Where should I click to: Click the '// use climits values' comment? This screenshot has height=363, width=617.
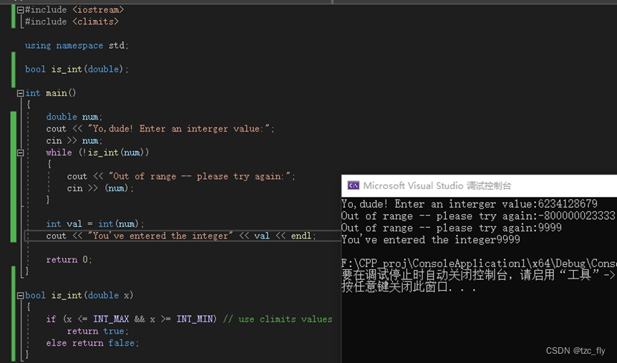coord(278,319)
